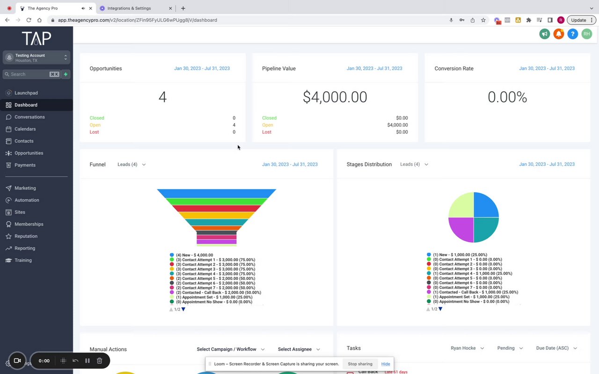This screenshot has height=374, width=599.
Task: Click the Opportunities date range link
Action: pos(202,68)
